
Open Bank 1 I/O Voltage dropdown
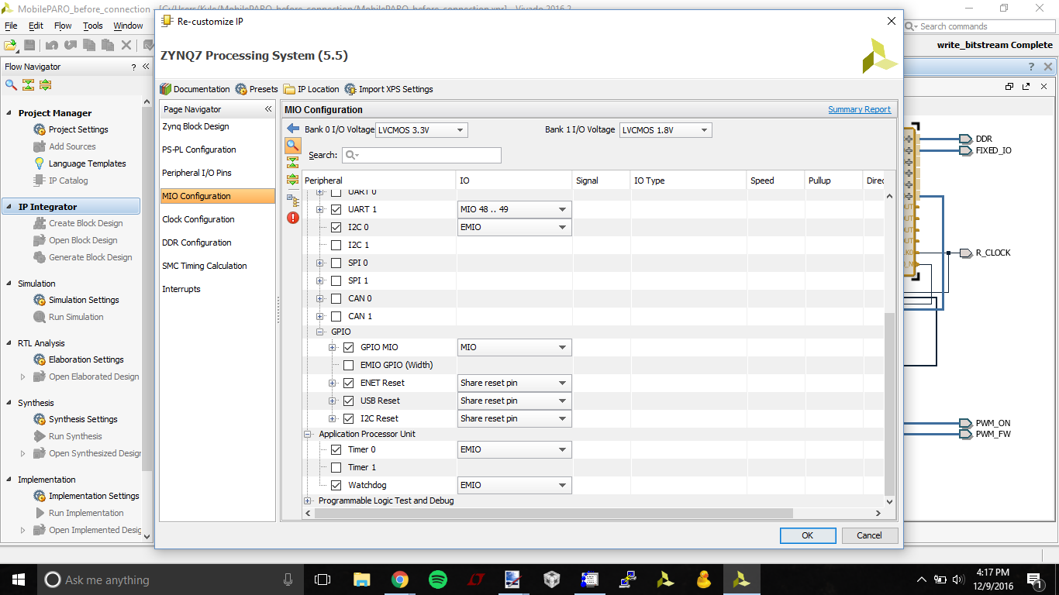[x=665, y=130]
